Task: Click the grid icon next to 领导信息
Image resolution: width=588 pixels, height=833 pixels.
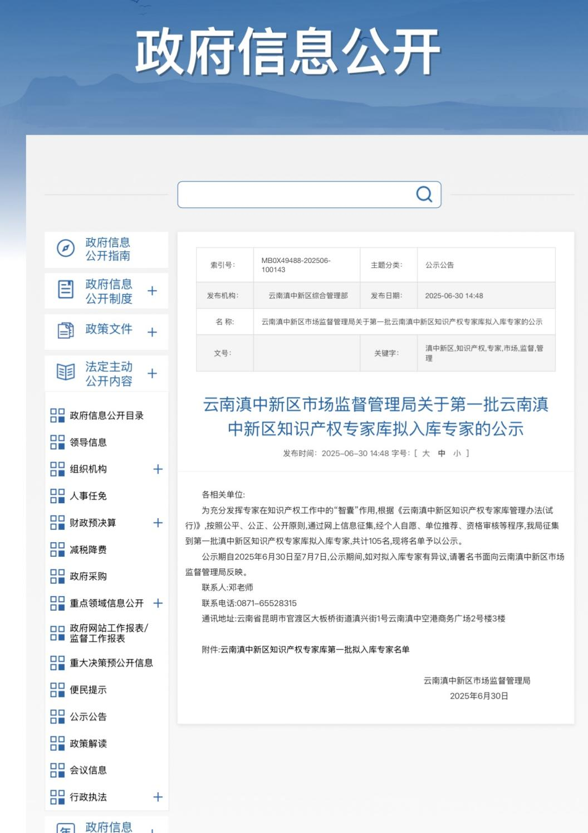Action: click(x=57, y=442)
